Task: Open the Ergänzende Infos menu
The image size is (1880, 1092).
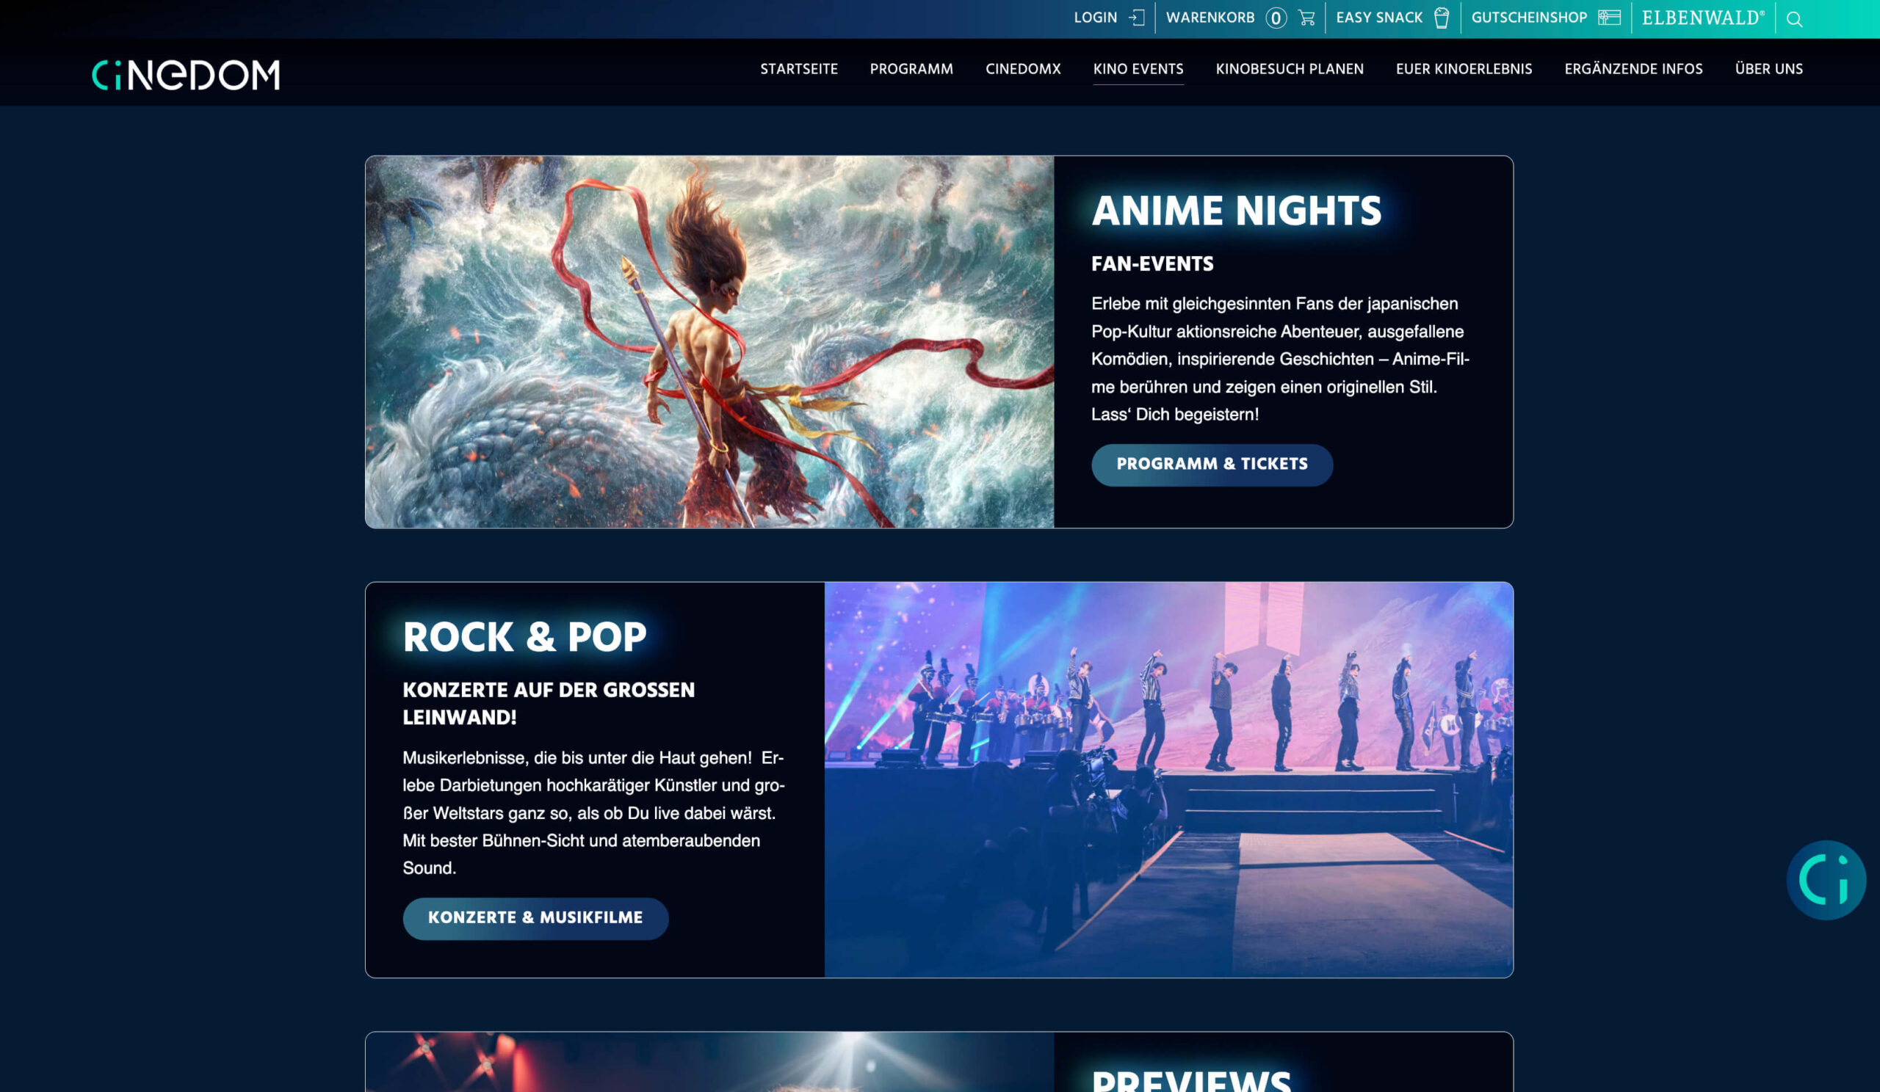Action: [1633, 69]
